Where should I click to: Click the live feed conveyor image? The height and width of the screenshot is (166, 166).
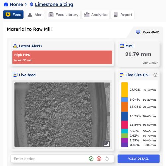(62, 115)
